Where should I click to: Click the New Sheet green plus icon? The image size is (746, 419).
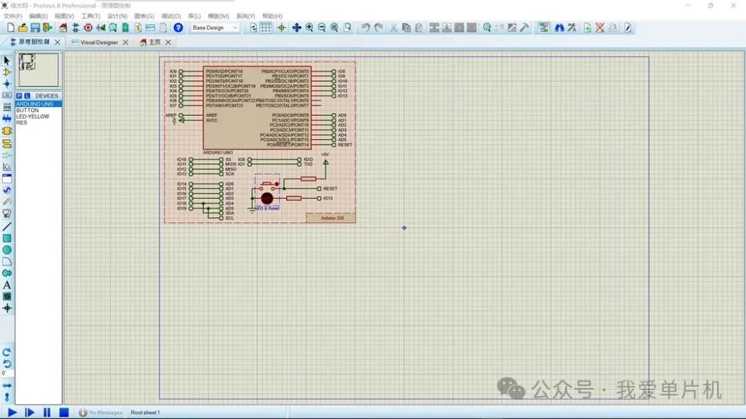point(588,28)
